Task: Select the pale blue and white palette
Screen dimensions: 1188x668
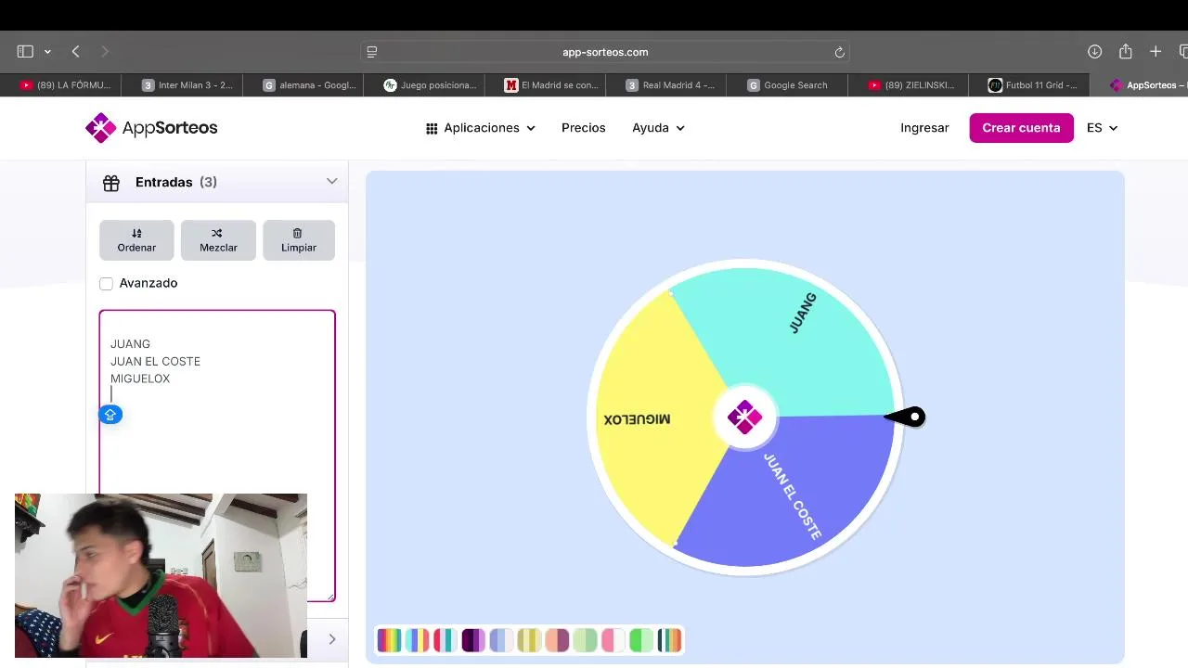Action: click(x=501, y=640)
